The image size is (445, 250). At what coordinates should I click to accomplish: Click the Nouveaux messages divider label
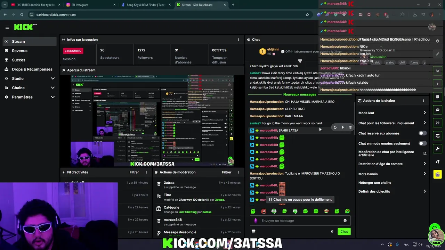pyautogui.click(x=300, y=94)
